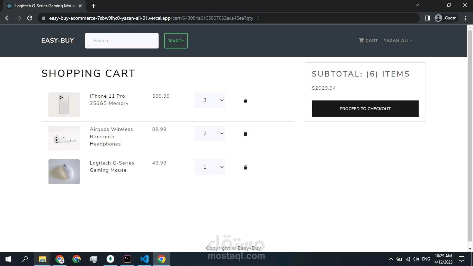This screenshot has width=473, height=266.
Task: Open the taskbar clock showing 10:29 AM
Action: [443, 259]
